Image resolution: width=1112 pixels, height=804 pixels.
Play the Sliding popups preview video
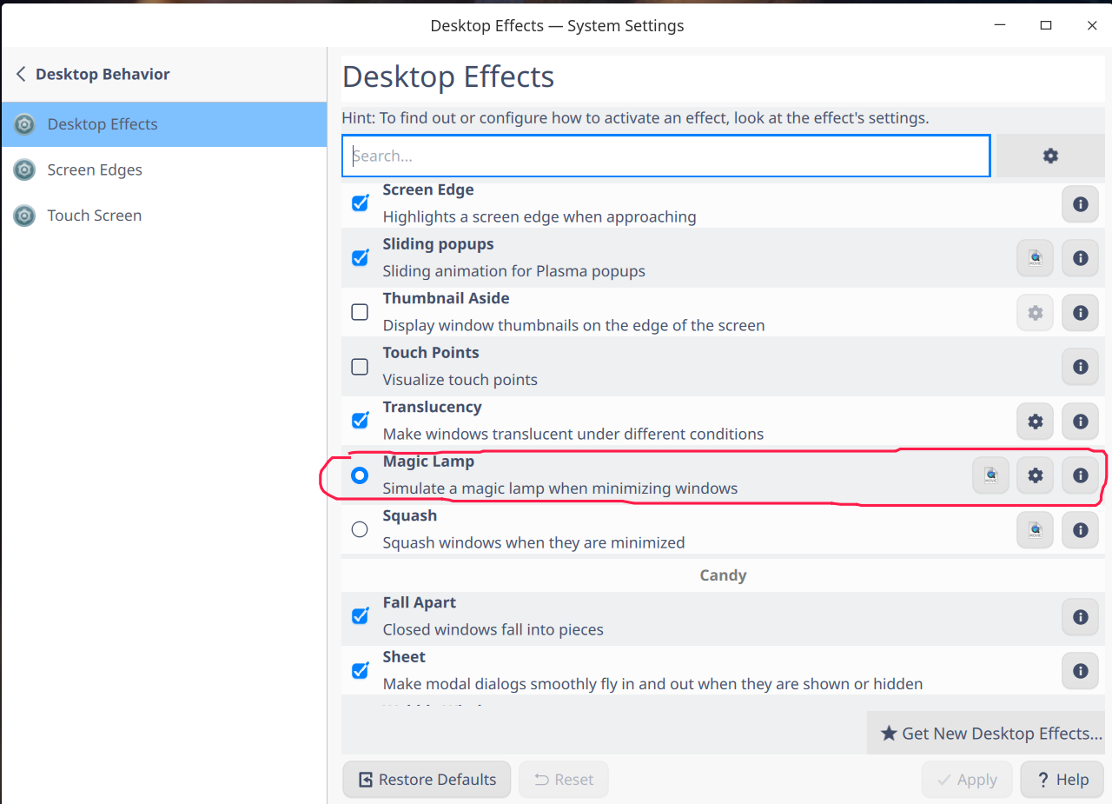point(1035,258)
